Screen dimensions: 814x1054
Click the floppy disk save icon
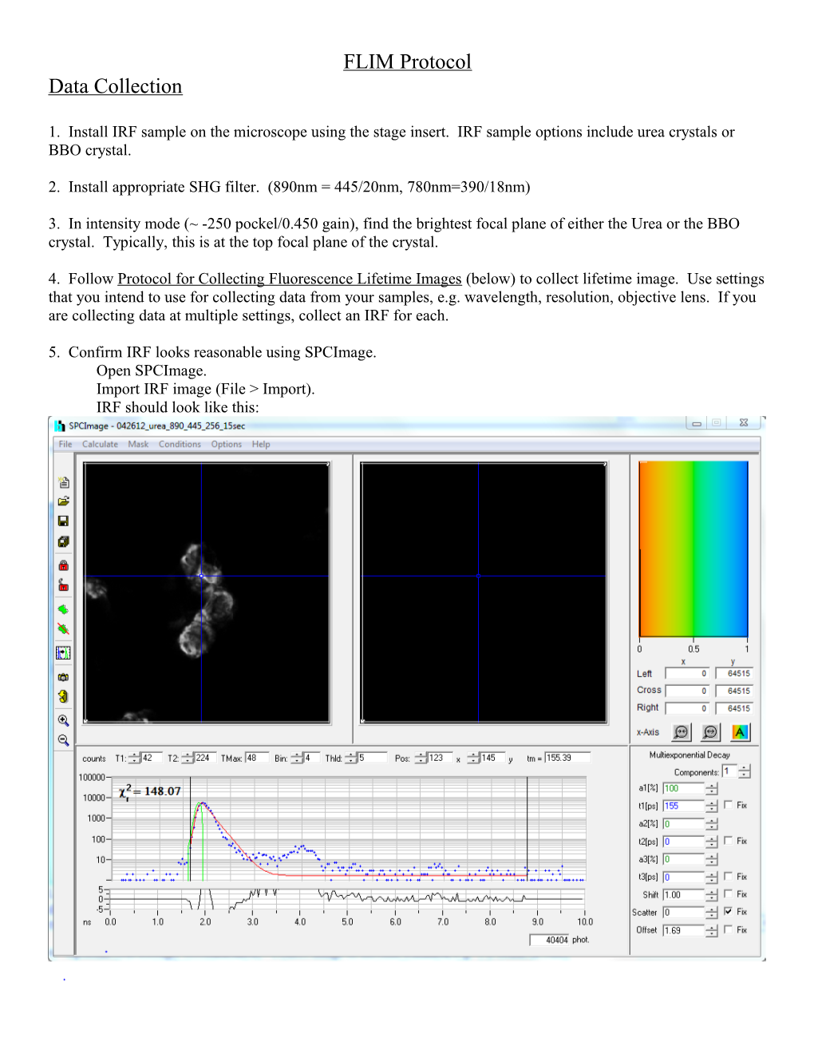point(63,521)
